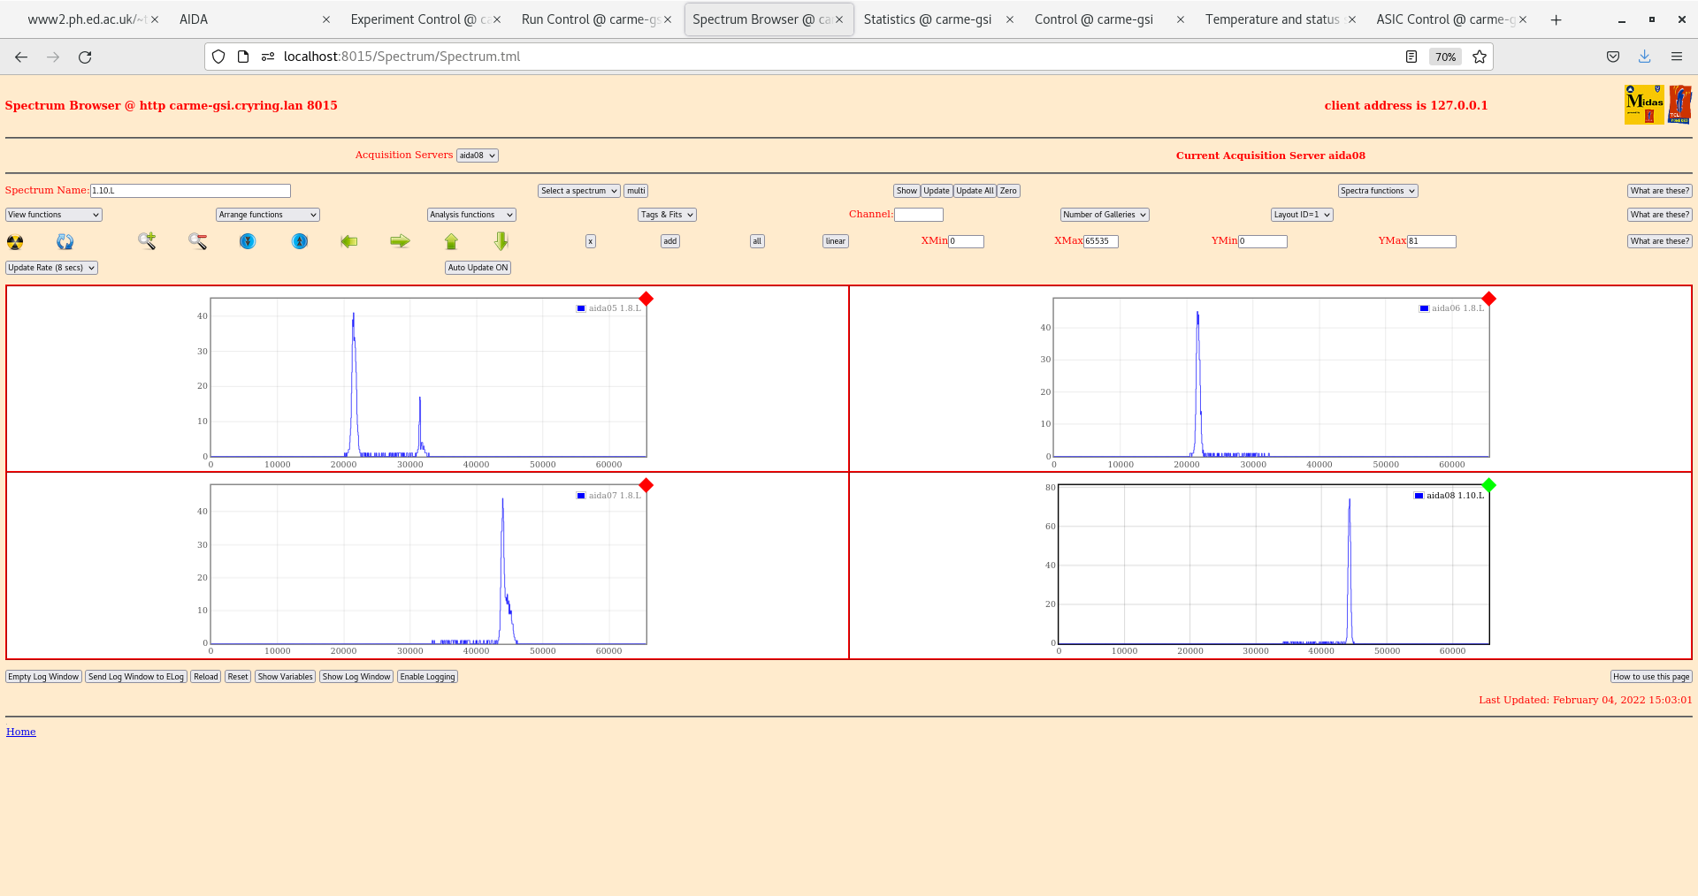Click the yellow radiation hazard icon
This screenshot has width=1698, height=896.
(x=15, y=242)
